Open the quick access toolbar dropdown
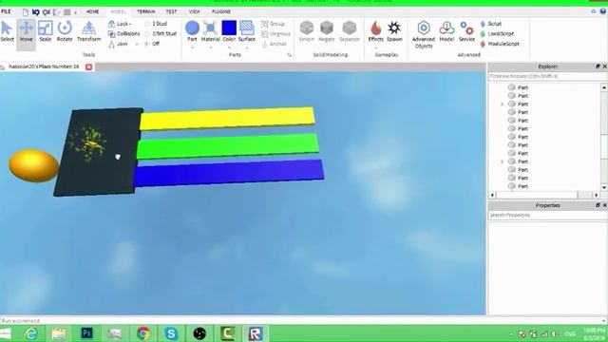Screen dimensions: 608x342 (x=75, y=12)
